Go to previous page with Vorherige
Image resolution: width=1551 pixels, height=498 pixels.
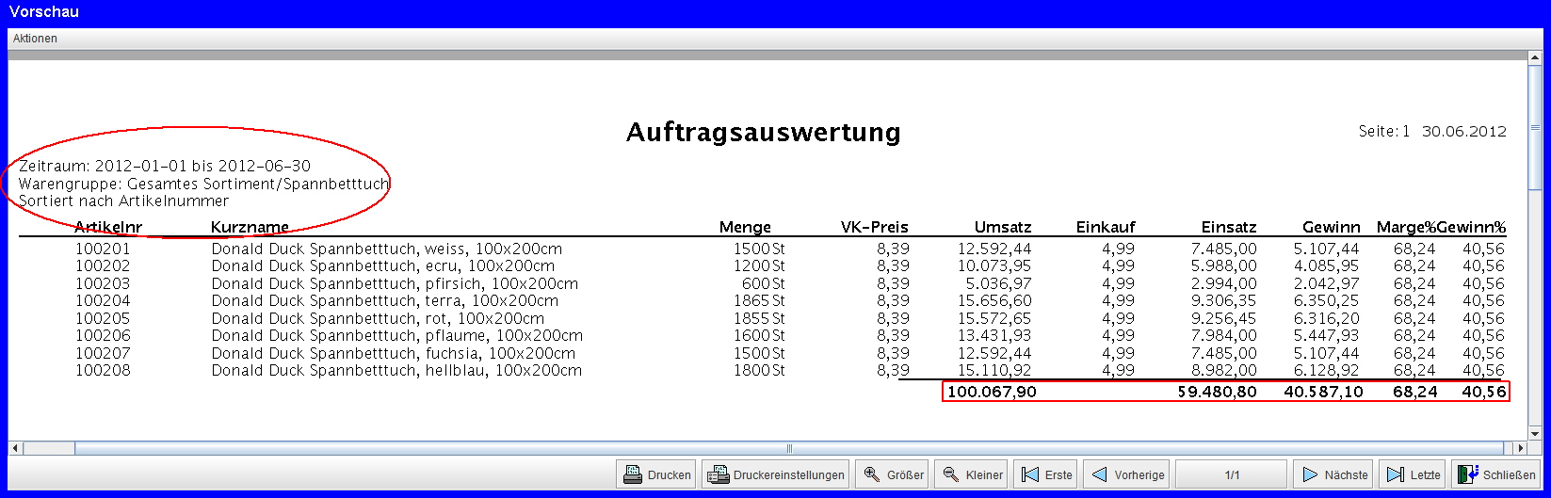point(1127,474)
